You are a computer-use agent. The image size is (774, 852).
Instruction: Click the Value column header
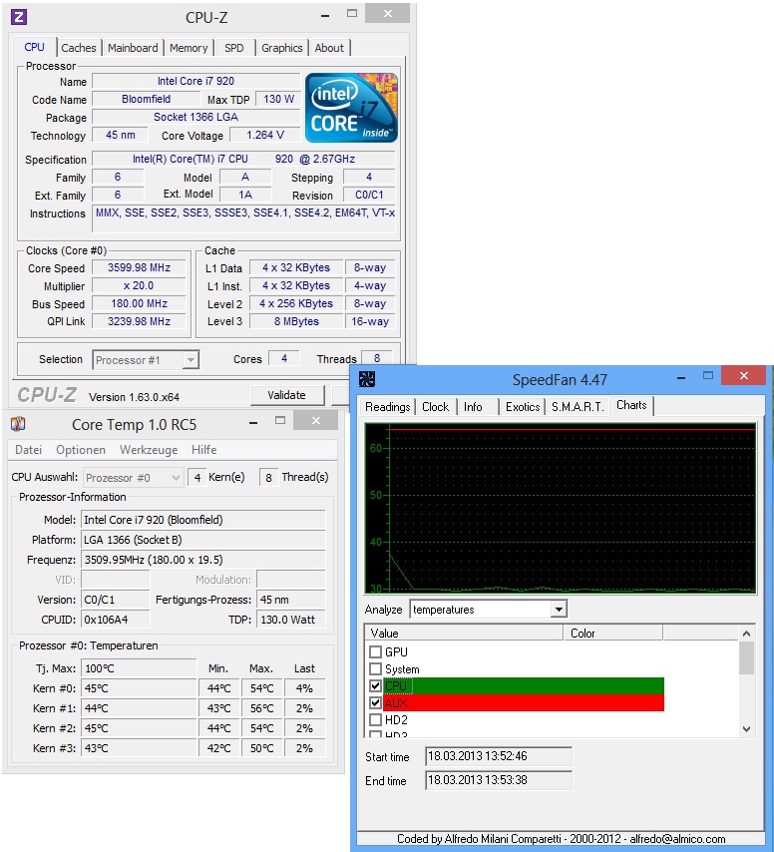point(464,634)
